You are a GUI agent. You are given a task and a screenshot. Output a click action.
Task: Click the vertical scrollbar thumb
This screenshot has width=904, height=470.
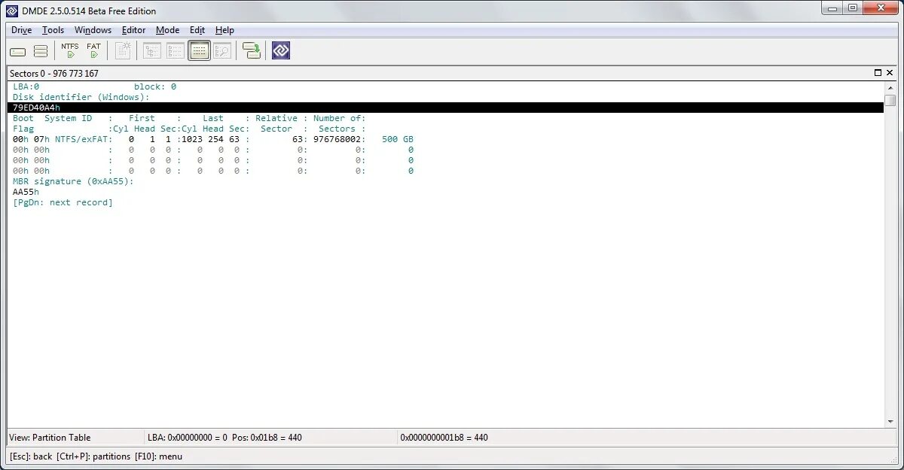point(890,100)
